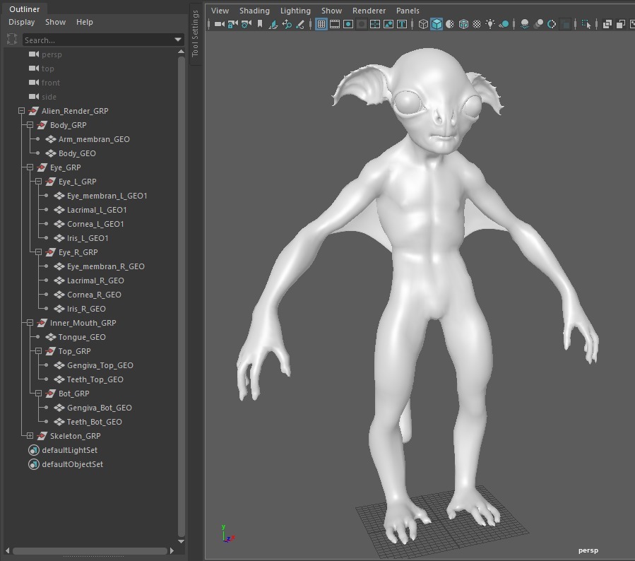
Task: Toggle the Gate Mask button
Action: coord(362,24)
